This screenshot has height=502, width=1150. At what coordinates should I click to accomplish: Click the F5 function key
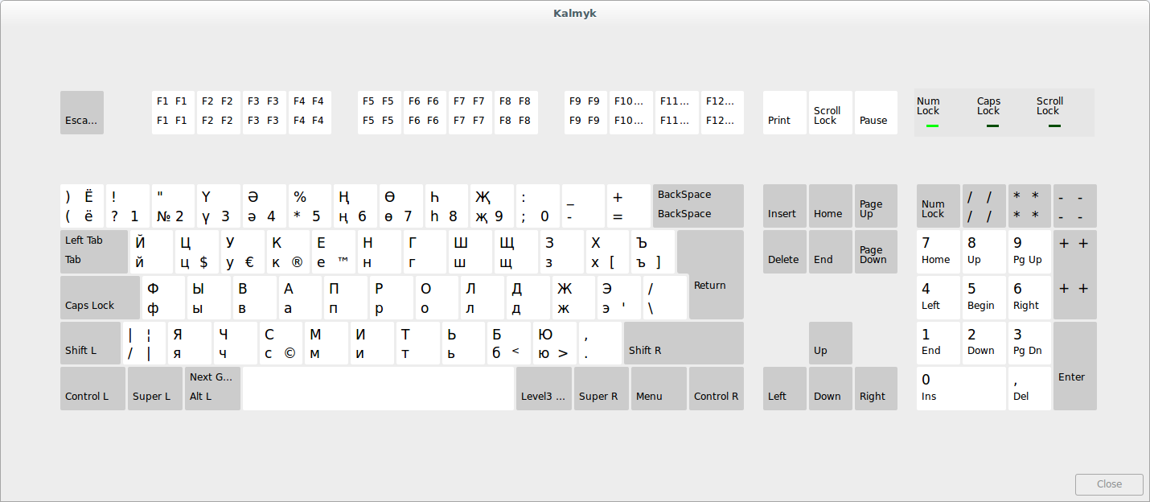coord(379,113)
